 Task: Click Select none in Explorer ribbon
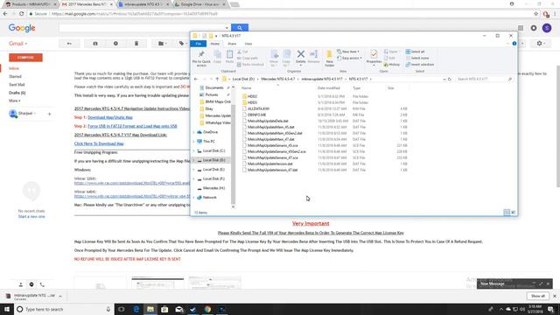pos(417,59)
